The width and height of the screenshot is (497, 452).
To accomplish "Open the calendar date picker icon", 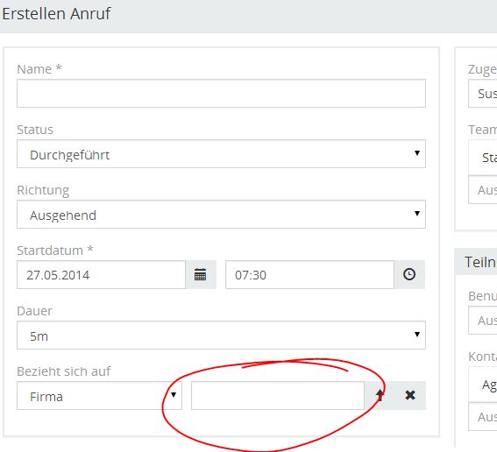I will 201,275.
